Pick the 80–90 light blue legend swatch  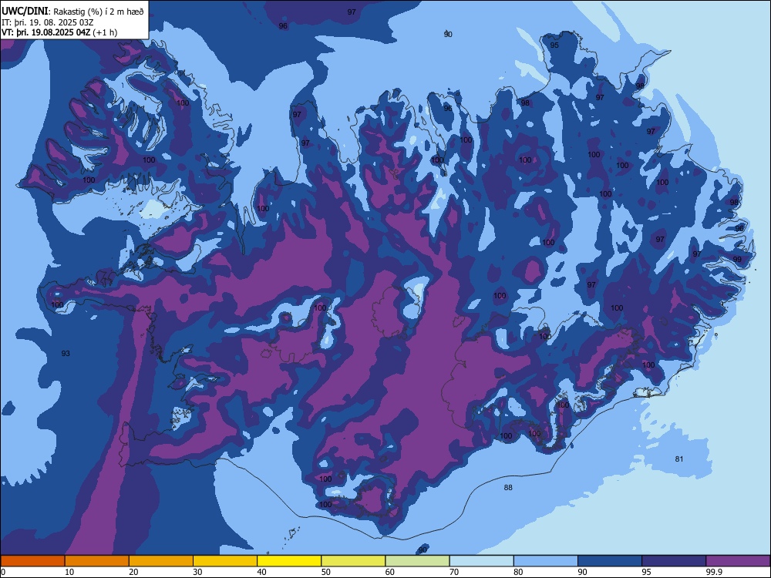[x=546, y=561]
